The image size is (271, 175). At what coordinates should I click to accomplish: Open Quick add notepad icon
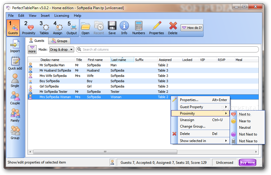point(15,63)
